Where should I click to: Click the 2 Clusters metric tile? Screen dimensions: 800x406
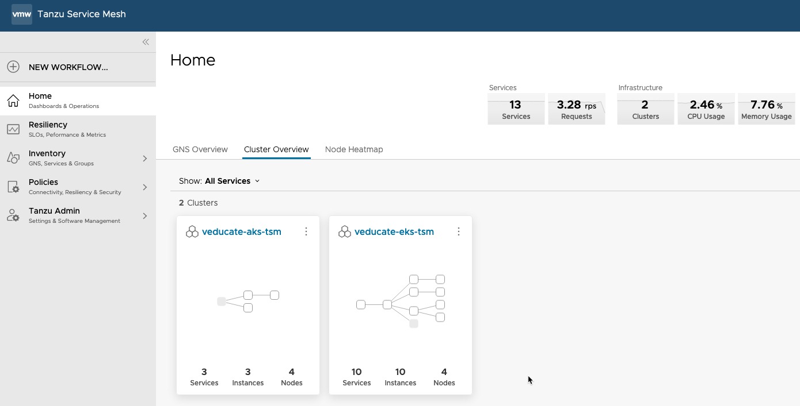tap(646, 109)
